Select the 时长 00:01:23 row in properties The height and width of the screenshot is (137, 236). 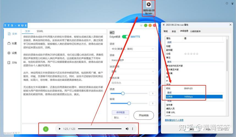(x=194, y=89)
